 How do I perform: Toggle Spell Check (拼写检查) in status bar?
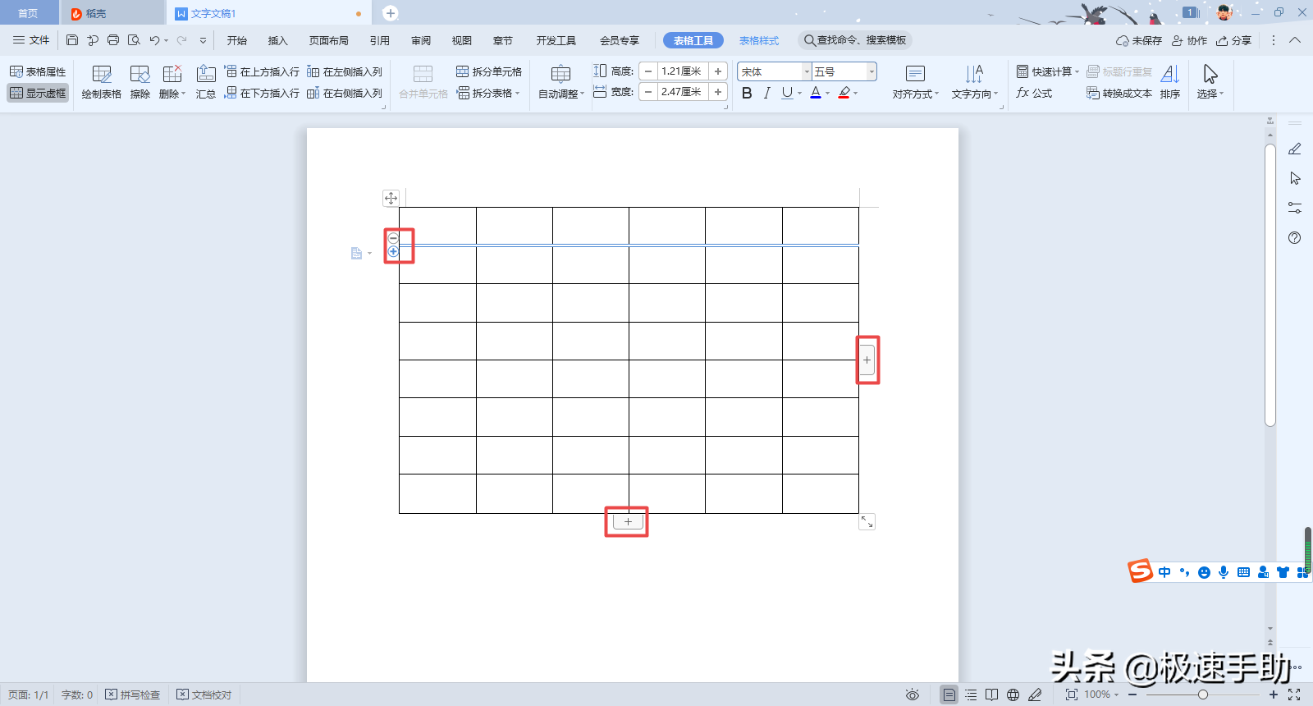tap(133, 695)
